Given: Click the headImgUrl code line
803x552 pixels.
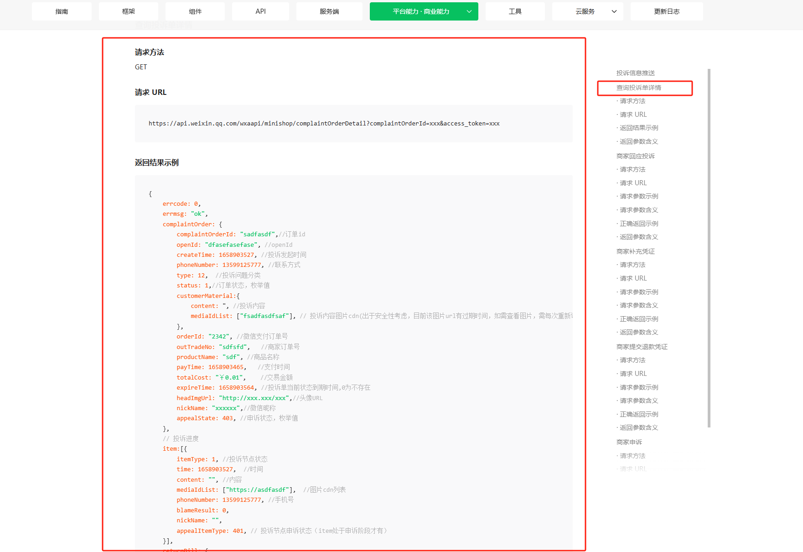Looking at the screenshot, I should point(250,398).
